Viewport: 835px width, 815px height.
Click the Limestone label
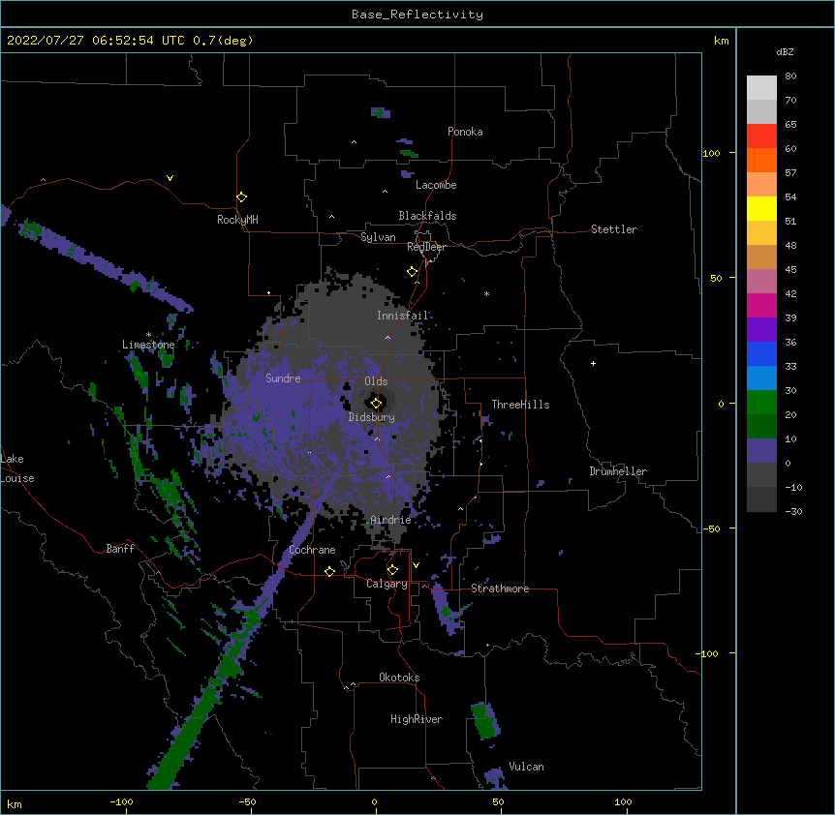(148, 345)
